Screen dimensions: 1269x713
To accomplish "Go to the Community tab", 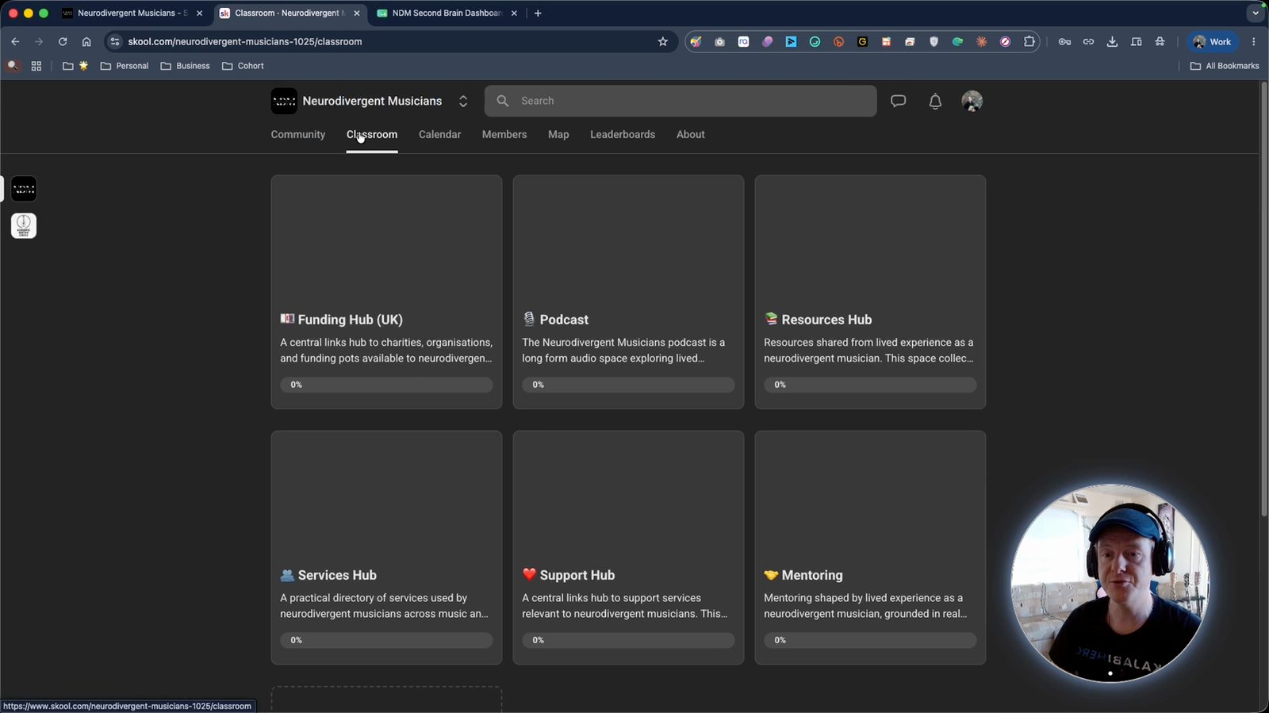I will (298, 135).
